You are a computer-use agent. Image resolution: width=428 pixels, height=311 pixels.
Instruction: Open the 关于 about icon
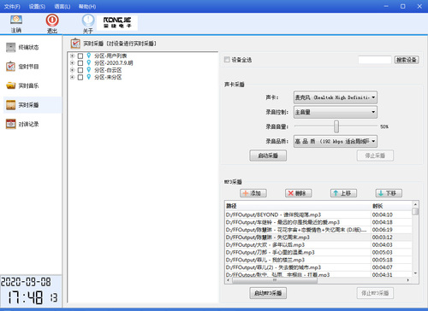click(x=88, y=23)
